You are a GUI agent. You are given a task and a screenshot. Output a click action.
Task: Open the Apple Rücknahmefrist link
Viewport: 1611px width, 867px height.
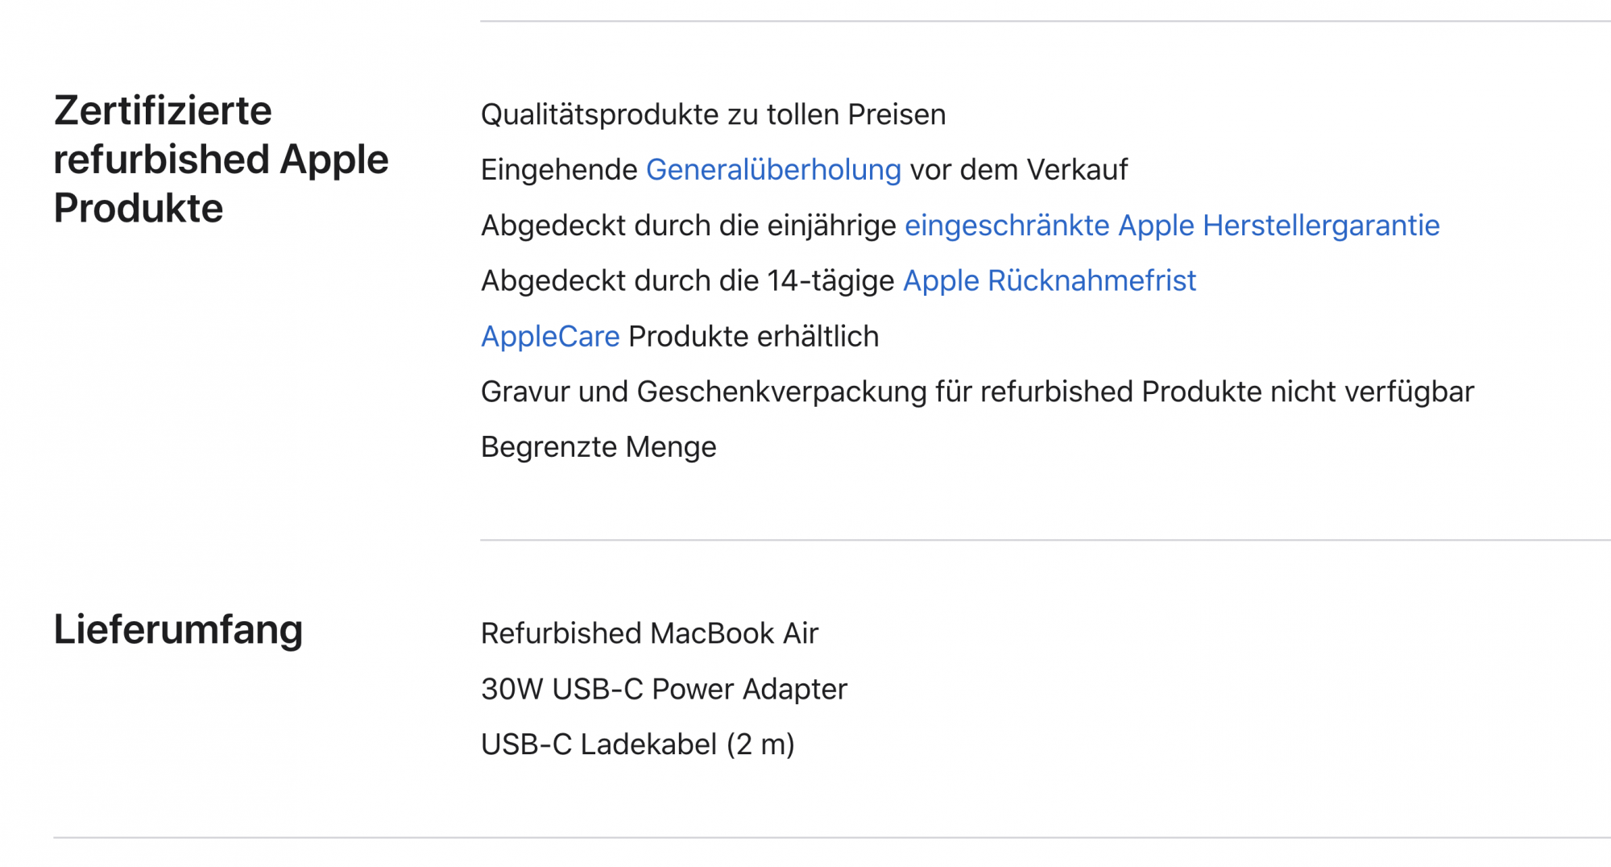pos(1049,281)
